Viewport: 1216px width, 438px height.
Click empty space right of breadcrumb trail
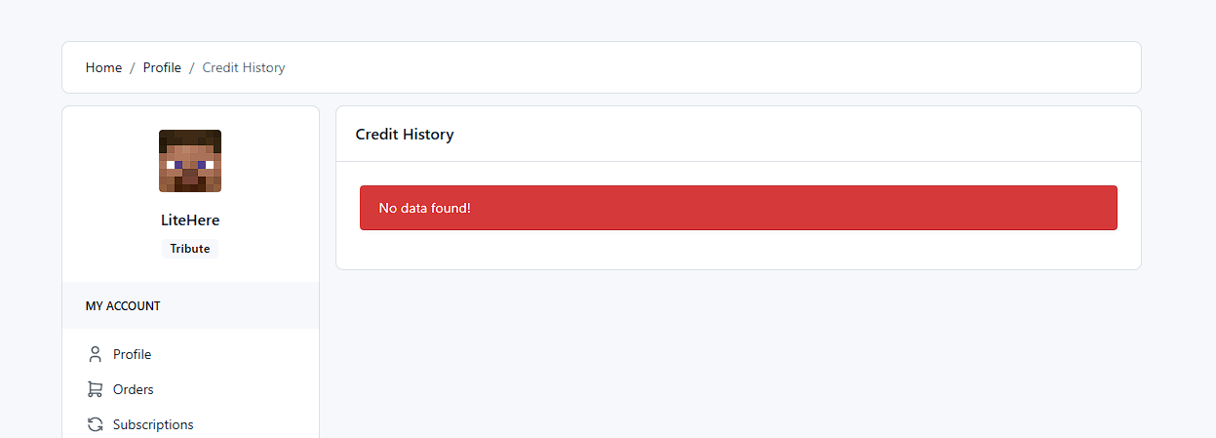tap(712, 67)
